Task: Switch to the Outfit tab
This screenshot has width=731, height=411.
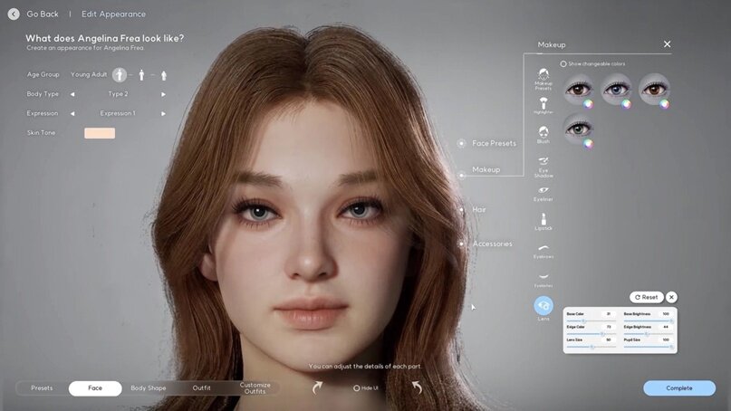Action: pos(201,387)
